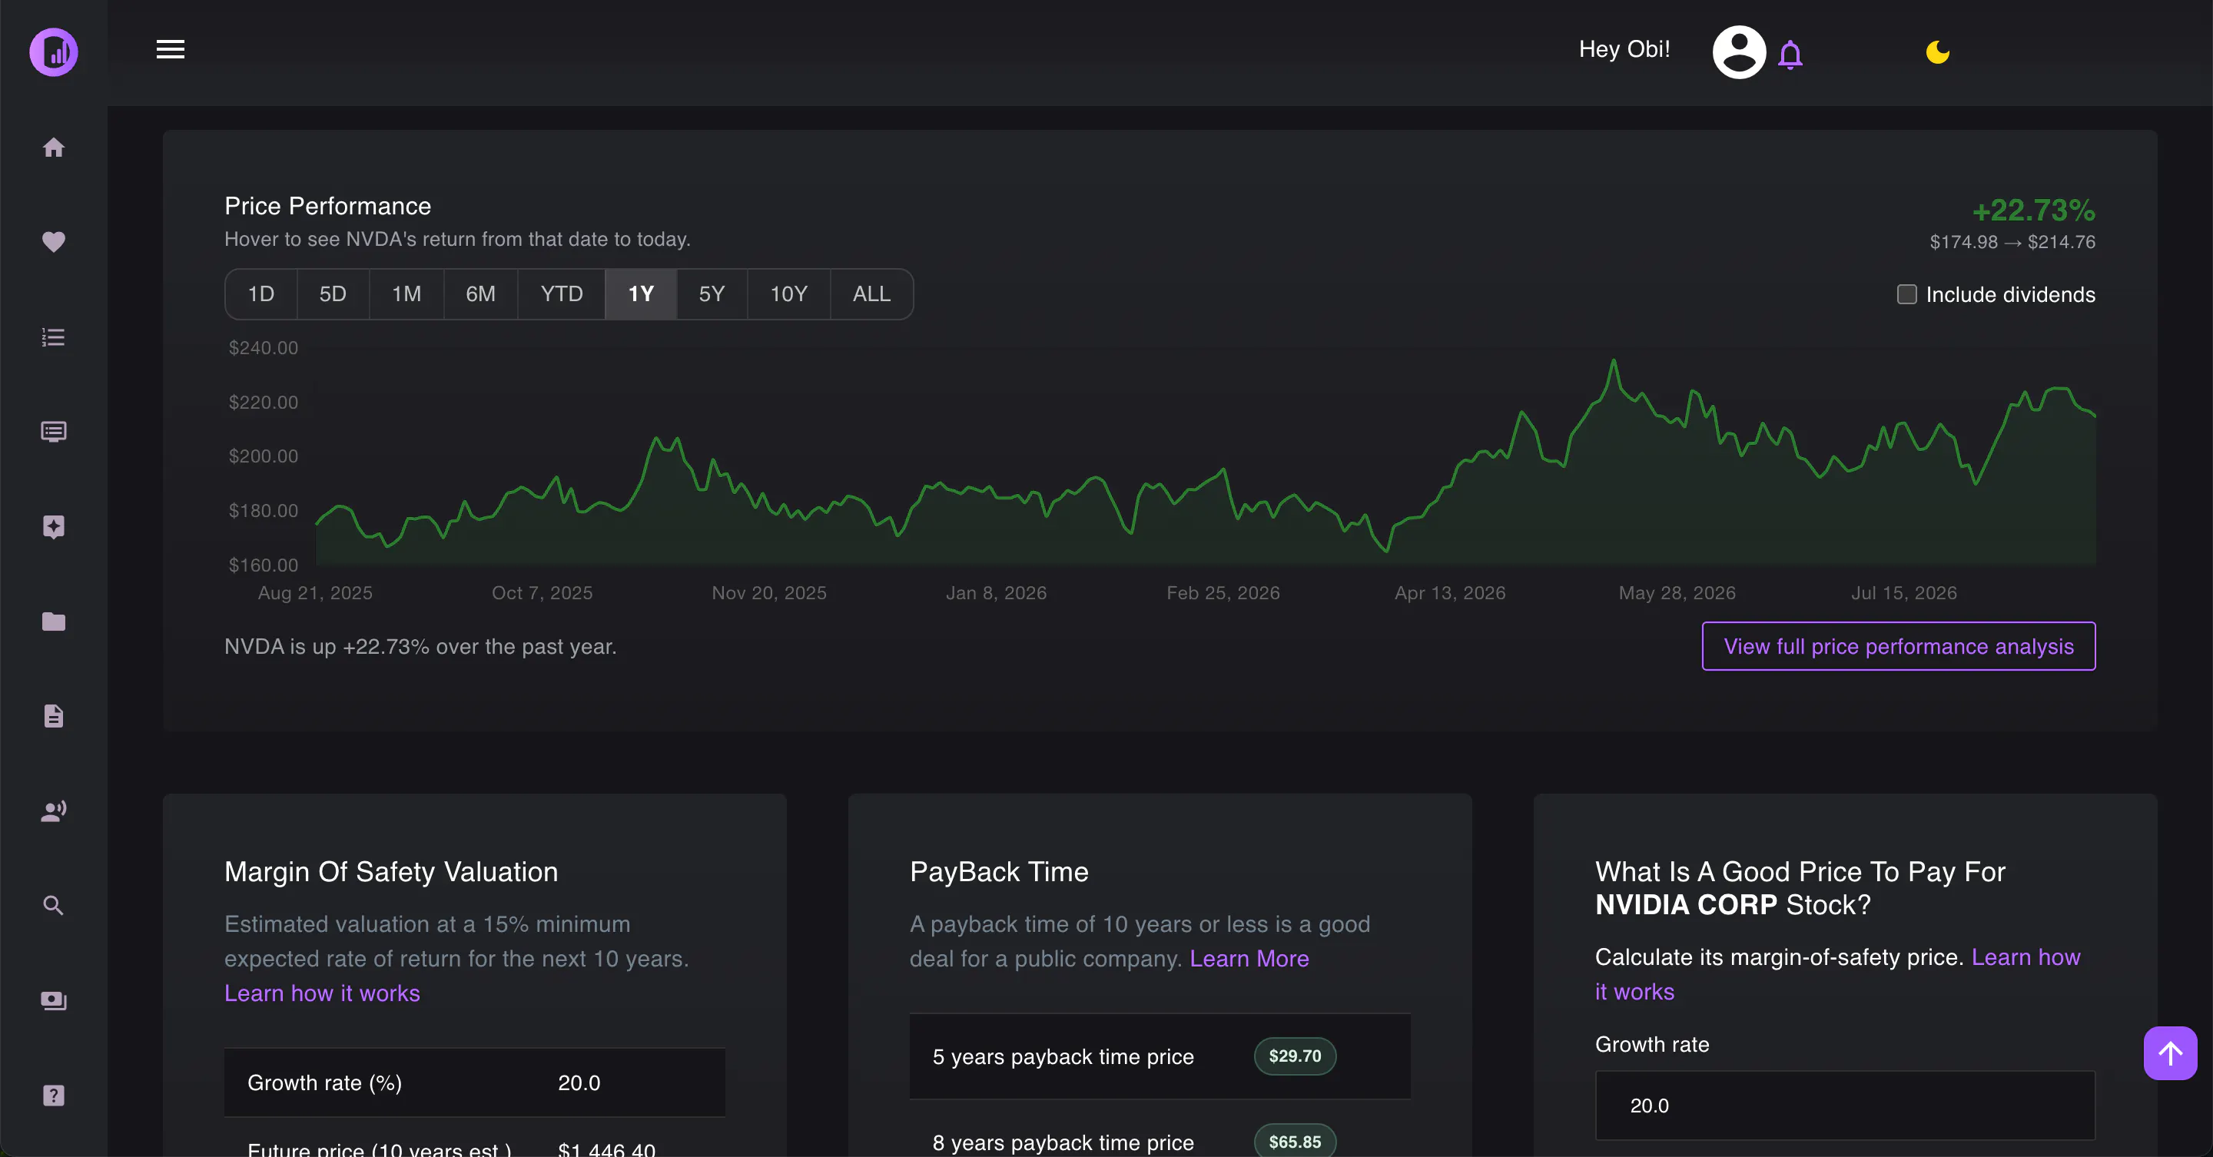
Task: Open the numbered list icon in sidebar
Action: 53,336
